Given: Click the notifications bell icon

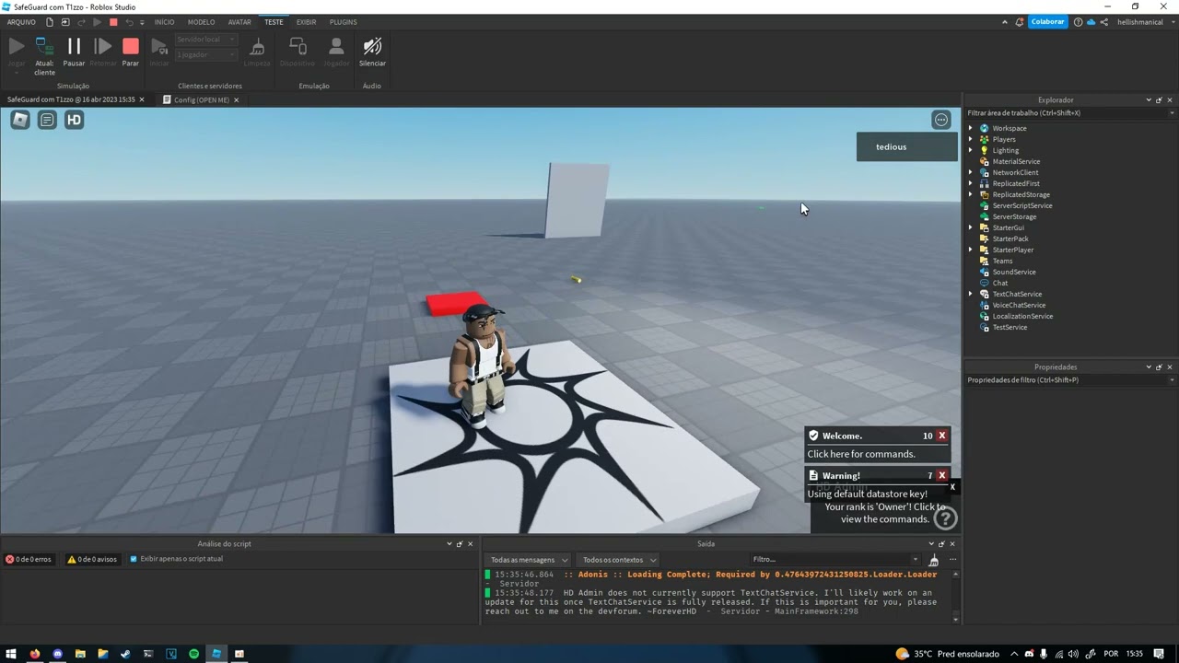Looking at the screenshot, I should [1020, 22].
